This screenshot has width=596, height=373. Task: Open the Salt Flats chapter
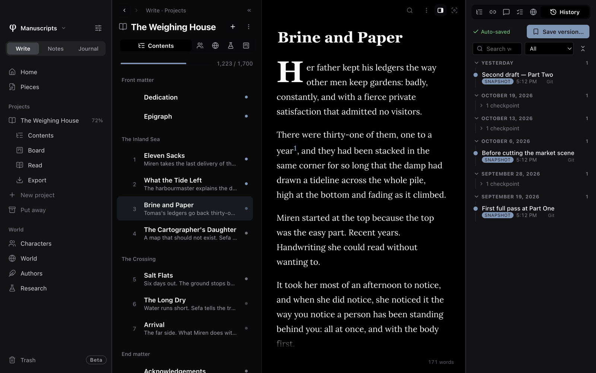[185, 279]
